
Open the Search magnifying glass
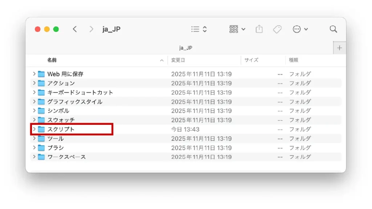point(333,29)
